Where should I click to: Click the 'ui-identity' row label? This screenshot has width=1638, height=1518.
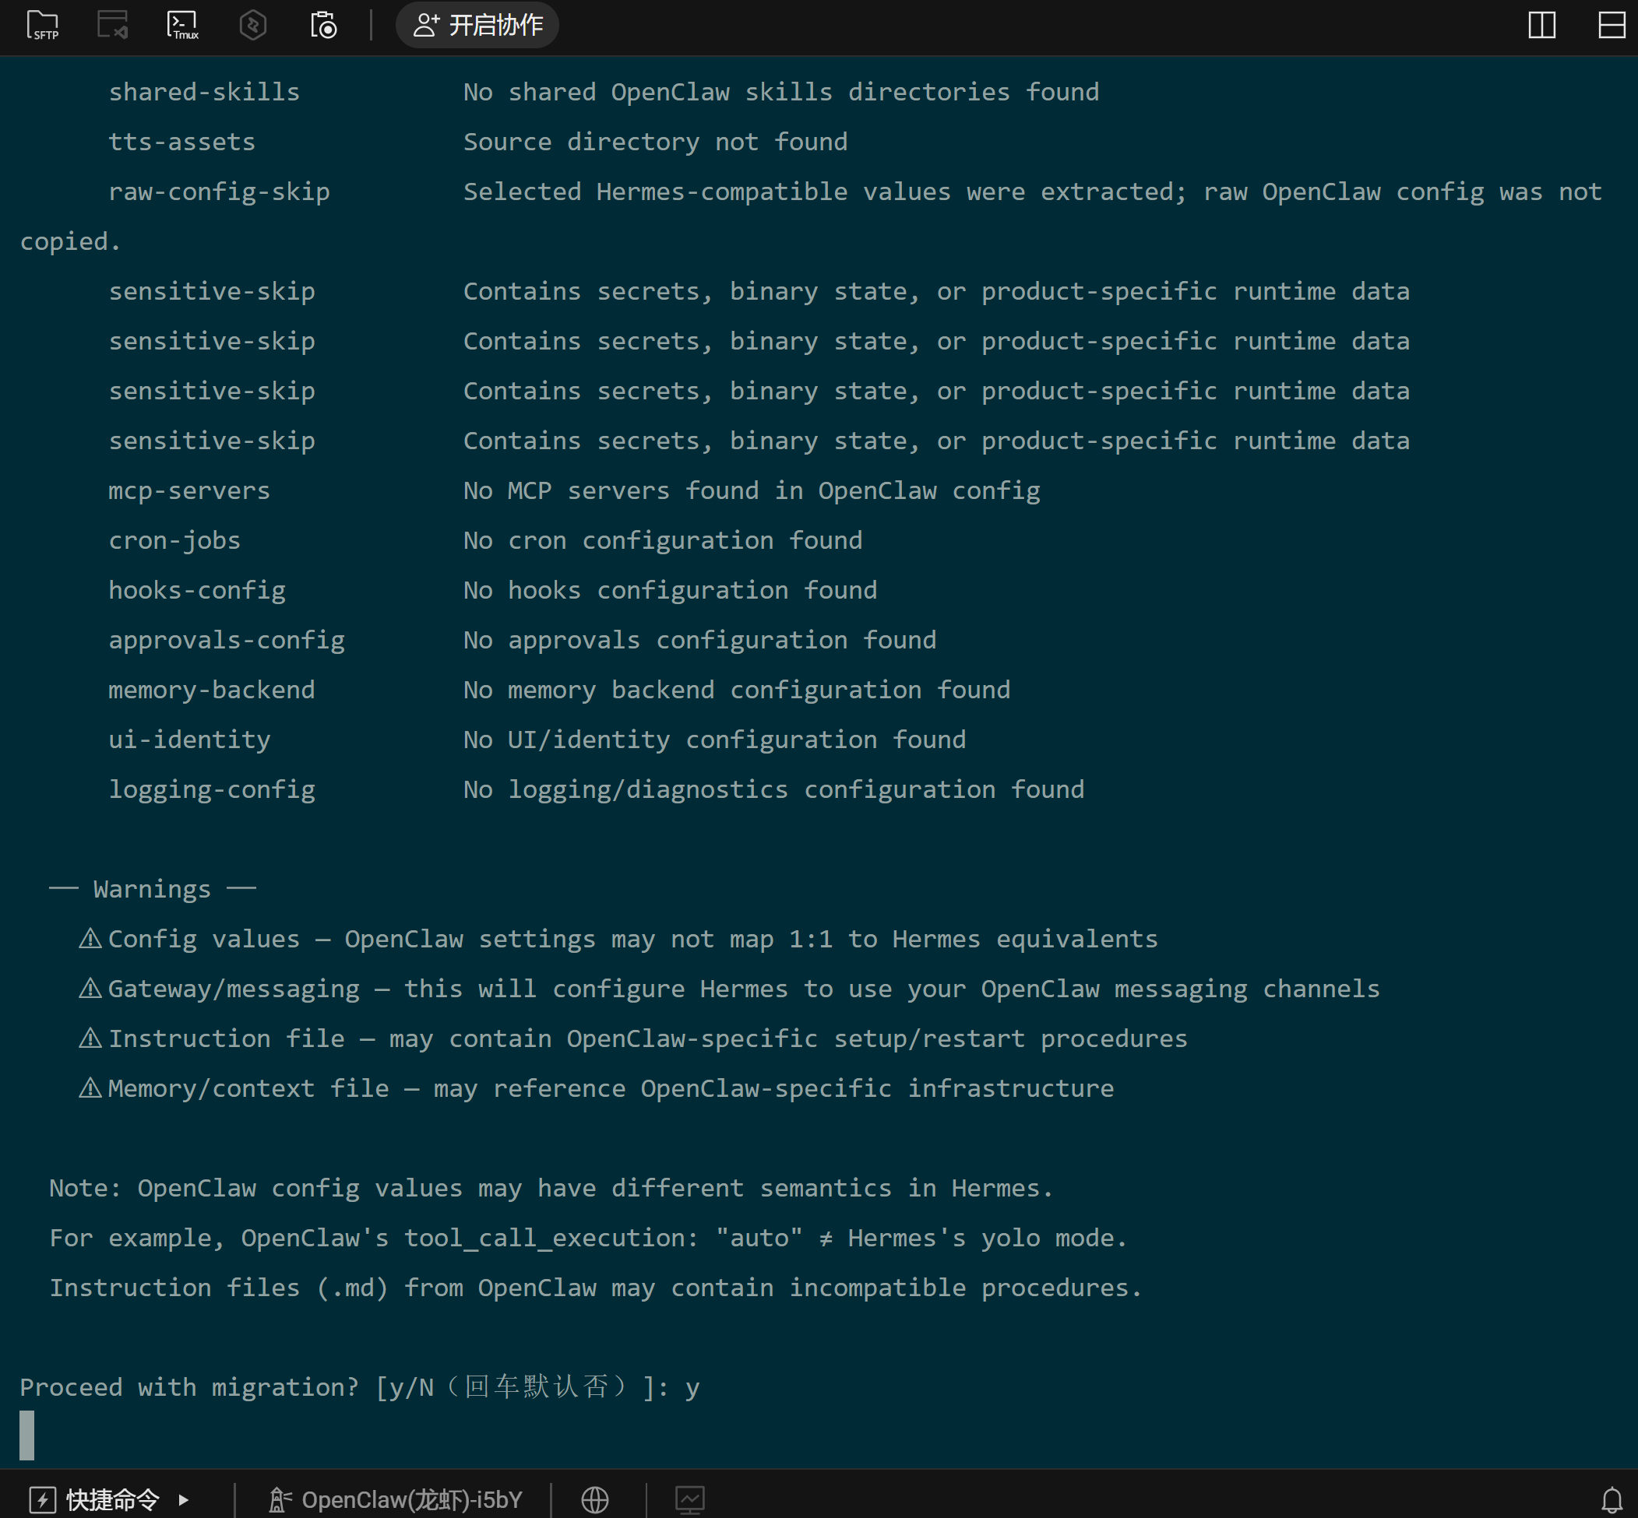tap(189, 740)
